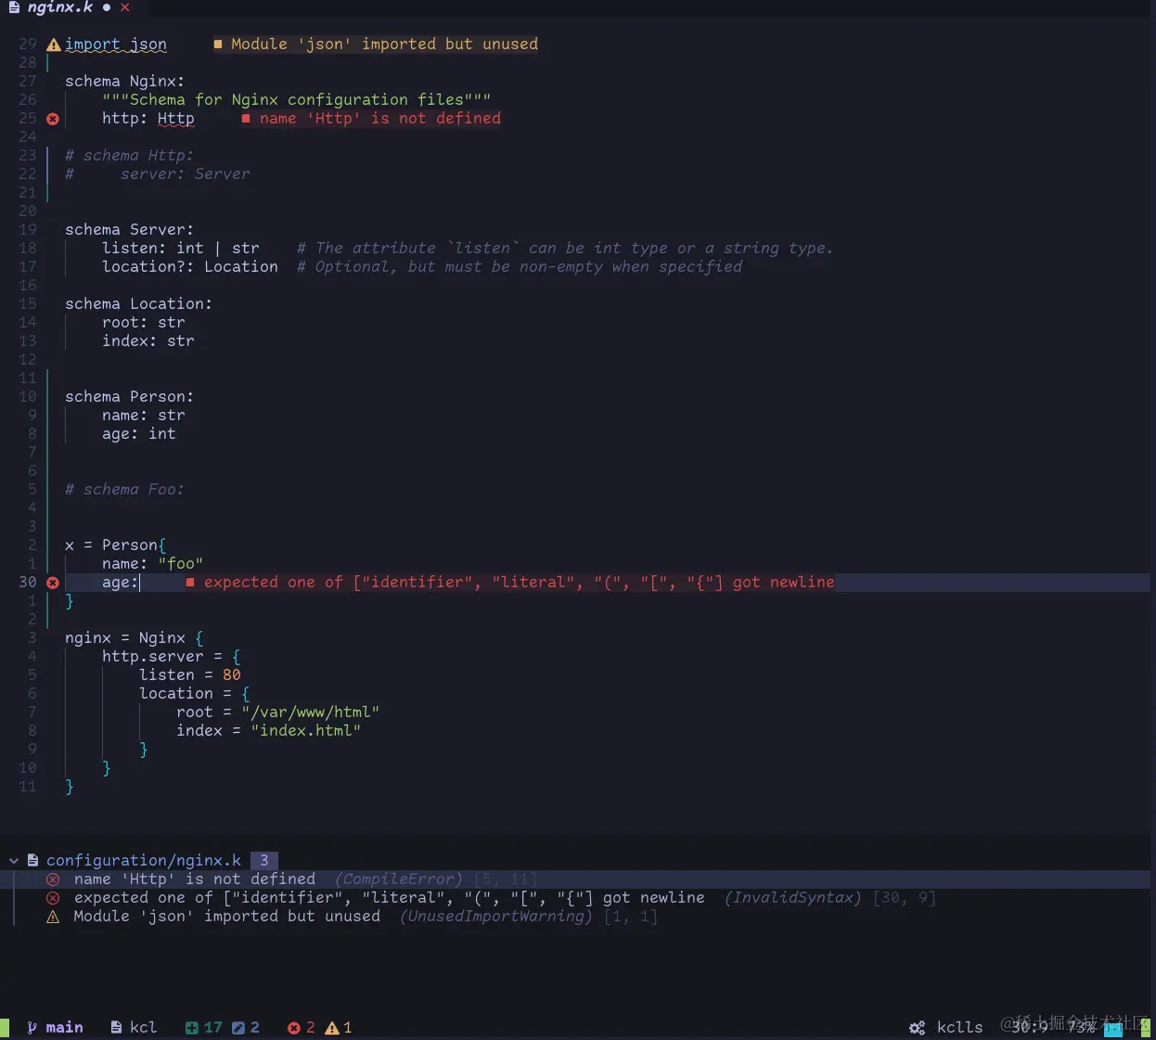Click the underlined Http type name
Viewport: 1156px width, 1040px height.
pos(176,119)
